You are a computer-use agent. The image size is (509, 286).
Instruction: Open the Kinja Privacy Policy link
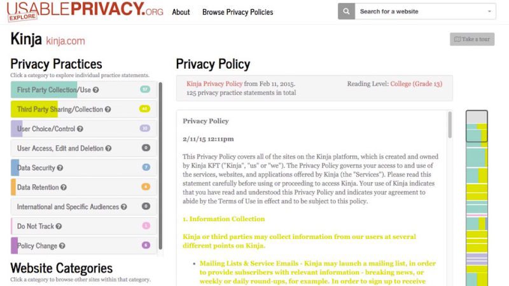214,84
